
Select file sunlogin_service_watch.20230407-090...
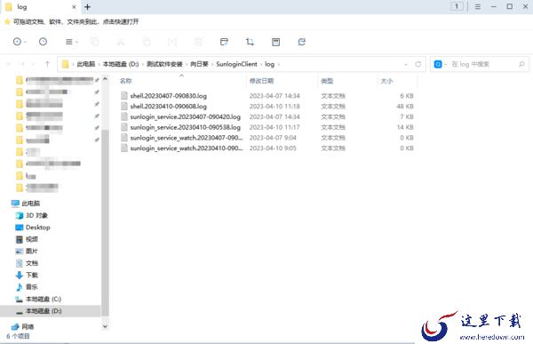pyautogui.click(x=187, y=138)
